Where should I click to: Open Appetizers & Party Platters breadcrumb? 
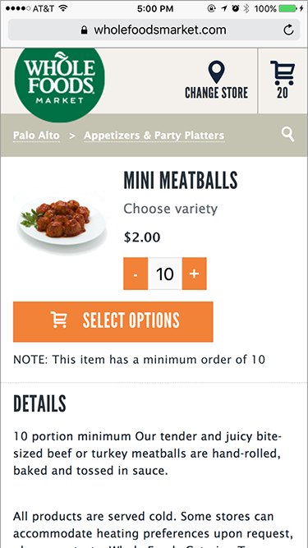click(x=154, y=136)
